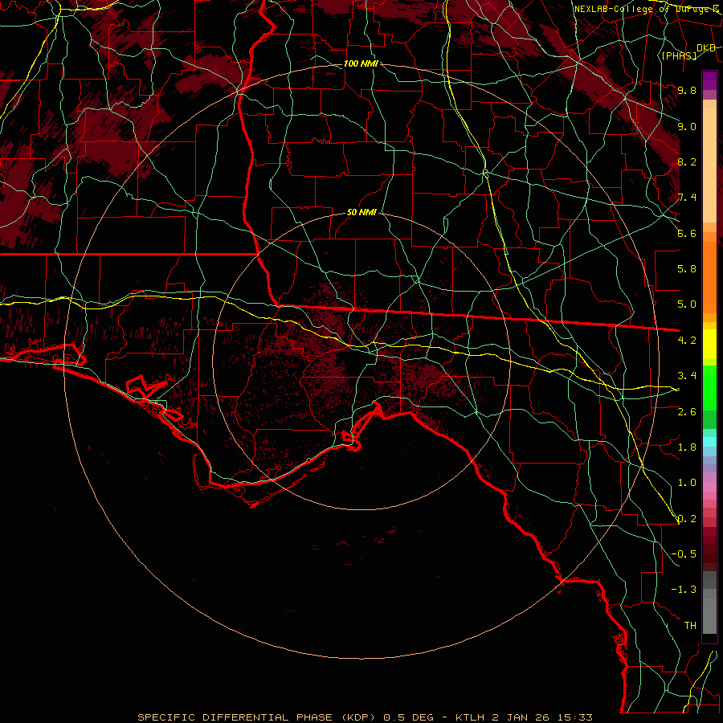Pick the pale peach segment of the color bar

pyautogui.click(x=709, y=166)
